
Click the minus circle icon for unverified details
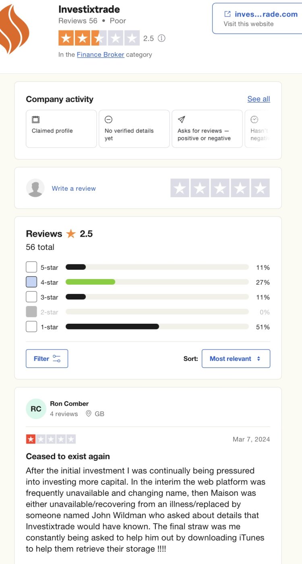tap(108, 119)
